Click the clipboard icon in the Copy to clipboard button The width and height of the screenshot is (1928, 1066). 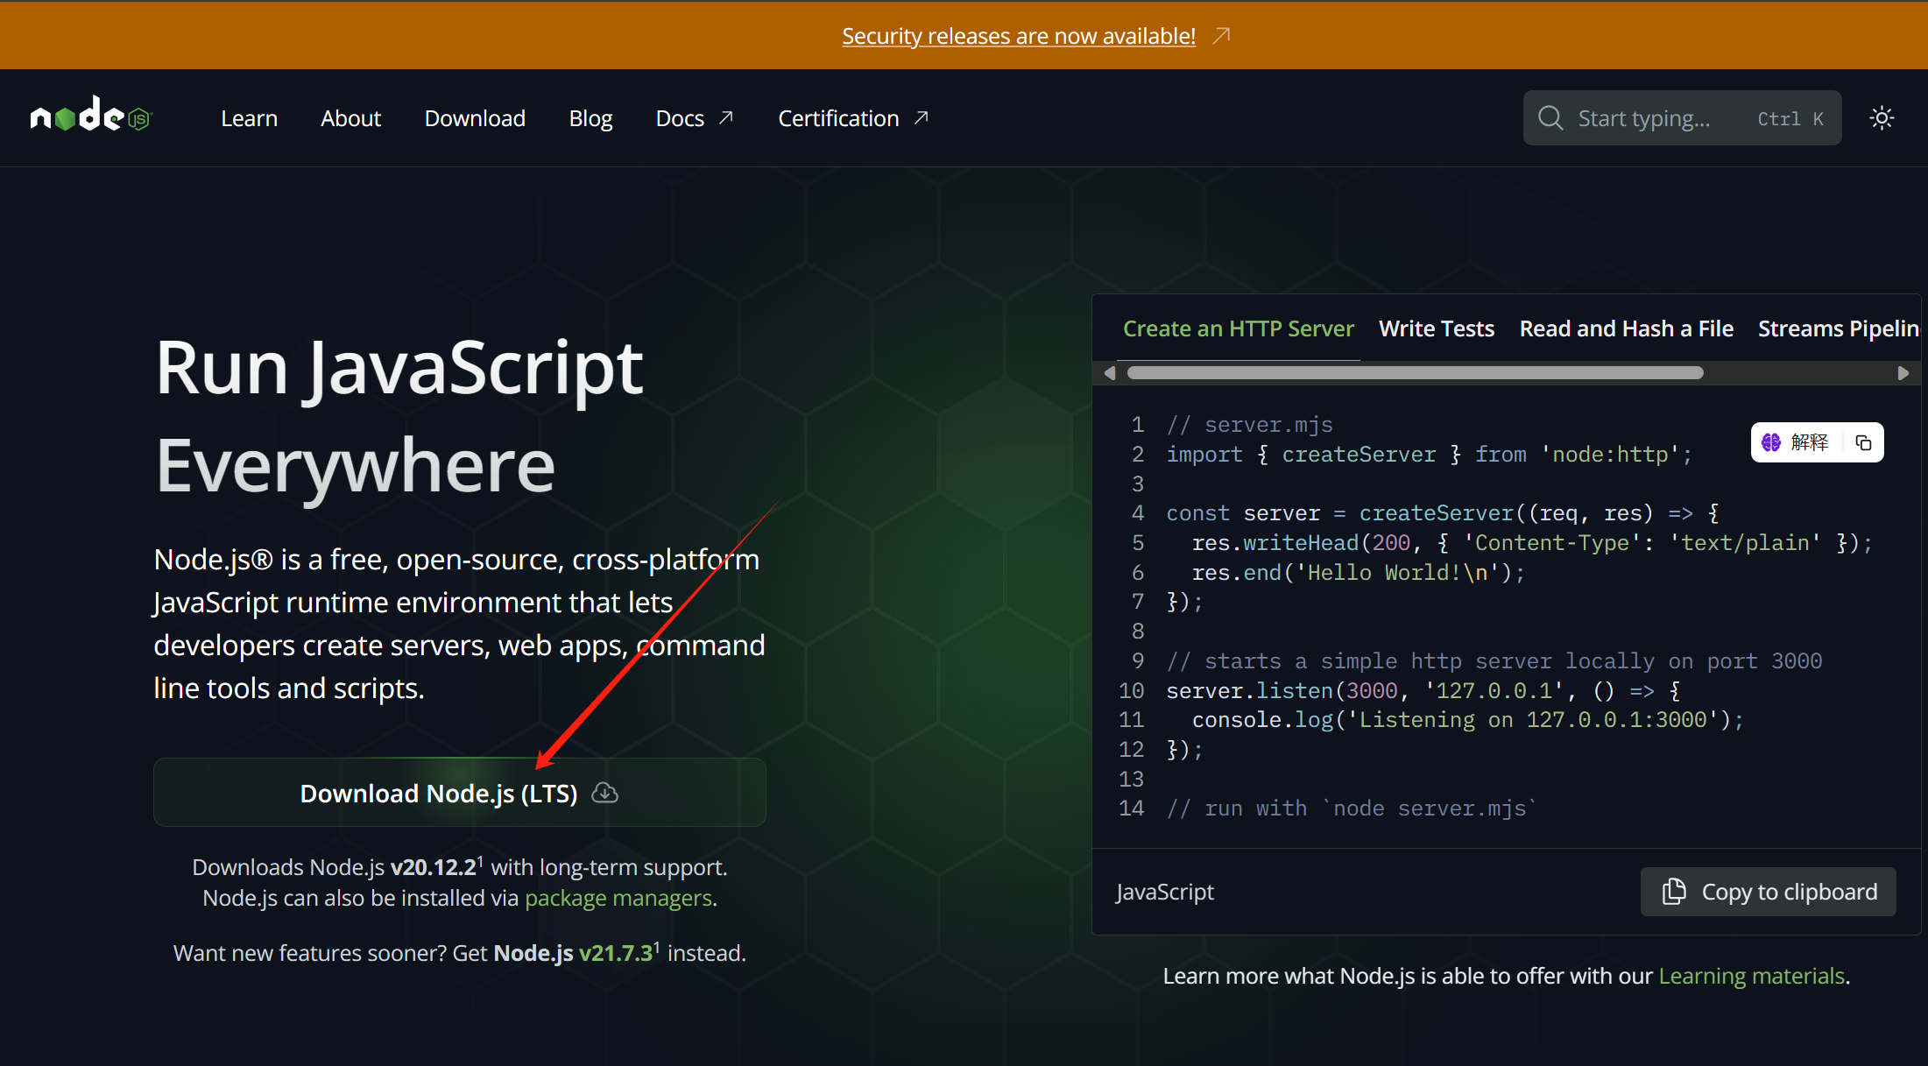pos(1674,891)
